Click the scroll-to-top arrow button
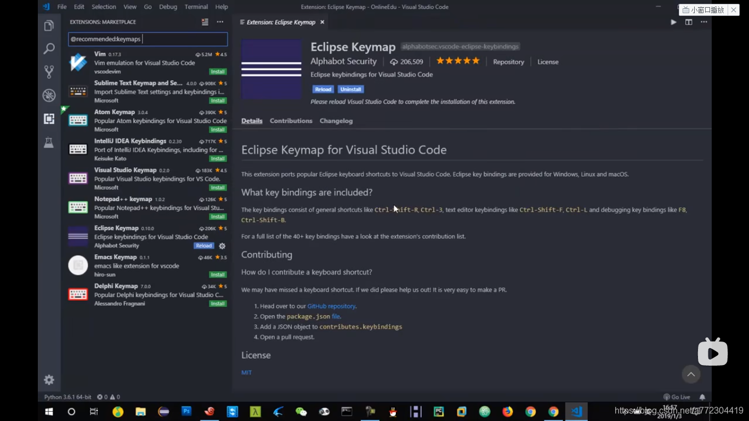 click(691, 374)
